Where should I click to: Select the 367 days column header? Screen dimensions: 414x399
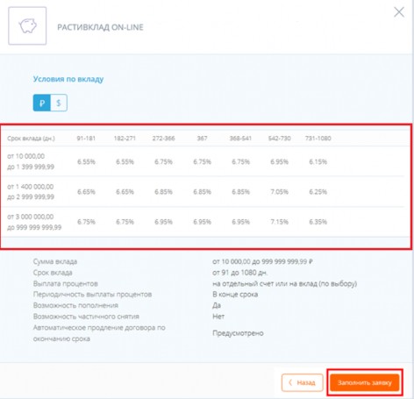pos(202,139)
